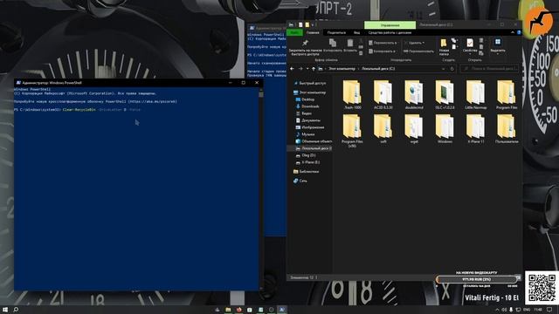Open Downloads in the navigation pane
The height and width of the screenshot is (314, 559).
[307, 106]
